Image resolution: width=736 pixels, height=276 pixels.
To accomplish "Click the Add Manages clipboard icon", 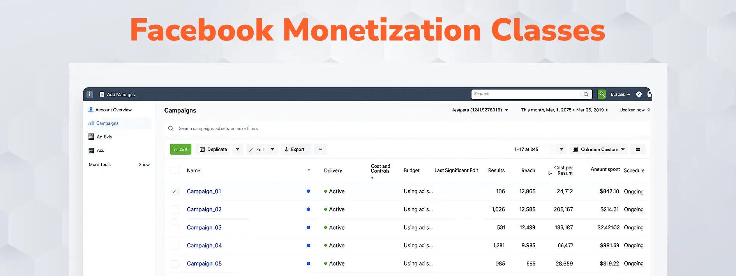I will click(102, 94).
